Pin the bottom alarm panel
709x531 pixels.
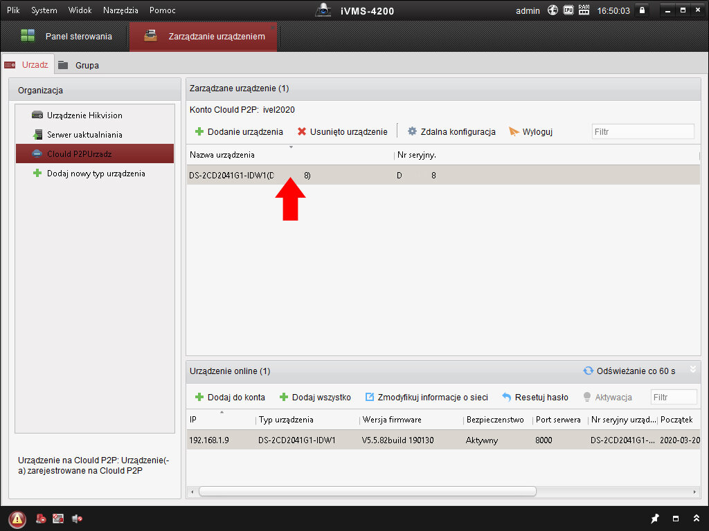pyautogui.click(x=655, y=519)
